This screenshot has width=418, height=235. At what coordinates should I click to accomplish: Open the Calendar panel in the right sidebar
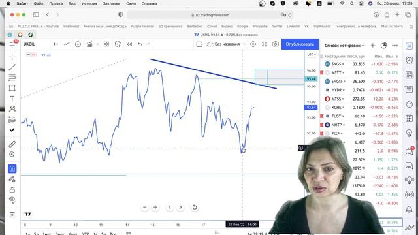pyautogui.click(x=410, y=118)
